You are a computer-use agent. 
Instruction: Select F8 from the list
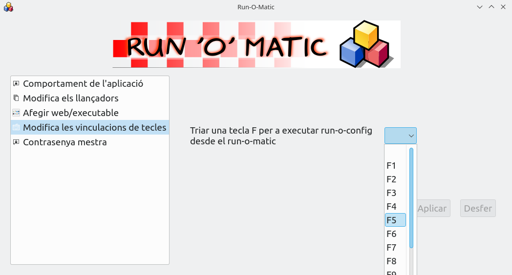click(x=395, y=261)
